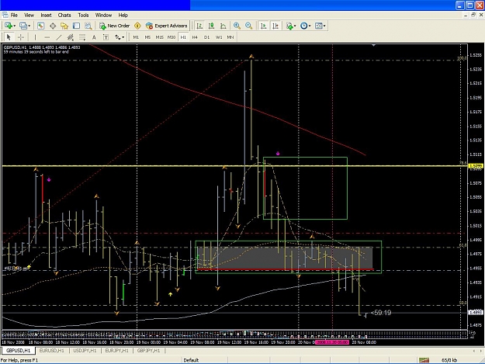Switch to the EURUSD,H1 chart tab
Image resolution: width=485 pixels, height=364 pixels.
click(52, 351)
